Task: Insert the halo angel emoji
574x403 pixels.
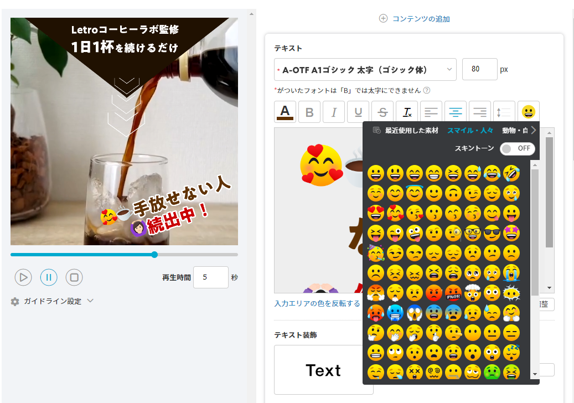Action: pos(415,193)
